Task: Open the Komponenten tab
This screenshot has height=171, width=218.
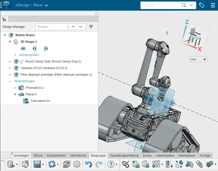Action: click(56, 156)
